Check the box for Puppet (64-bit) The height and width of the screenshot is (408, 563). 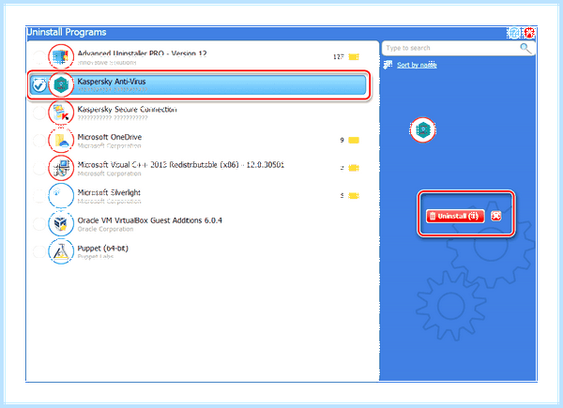(38, 251)
